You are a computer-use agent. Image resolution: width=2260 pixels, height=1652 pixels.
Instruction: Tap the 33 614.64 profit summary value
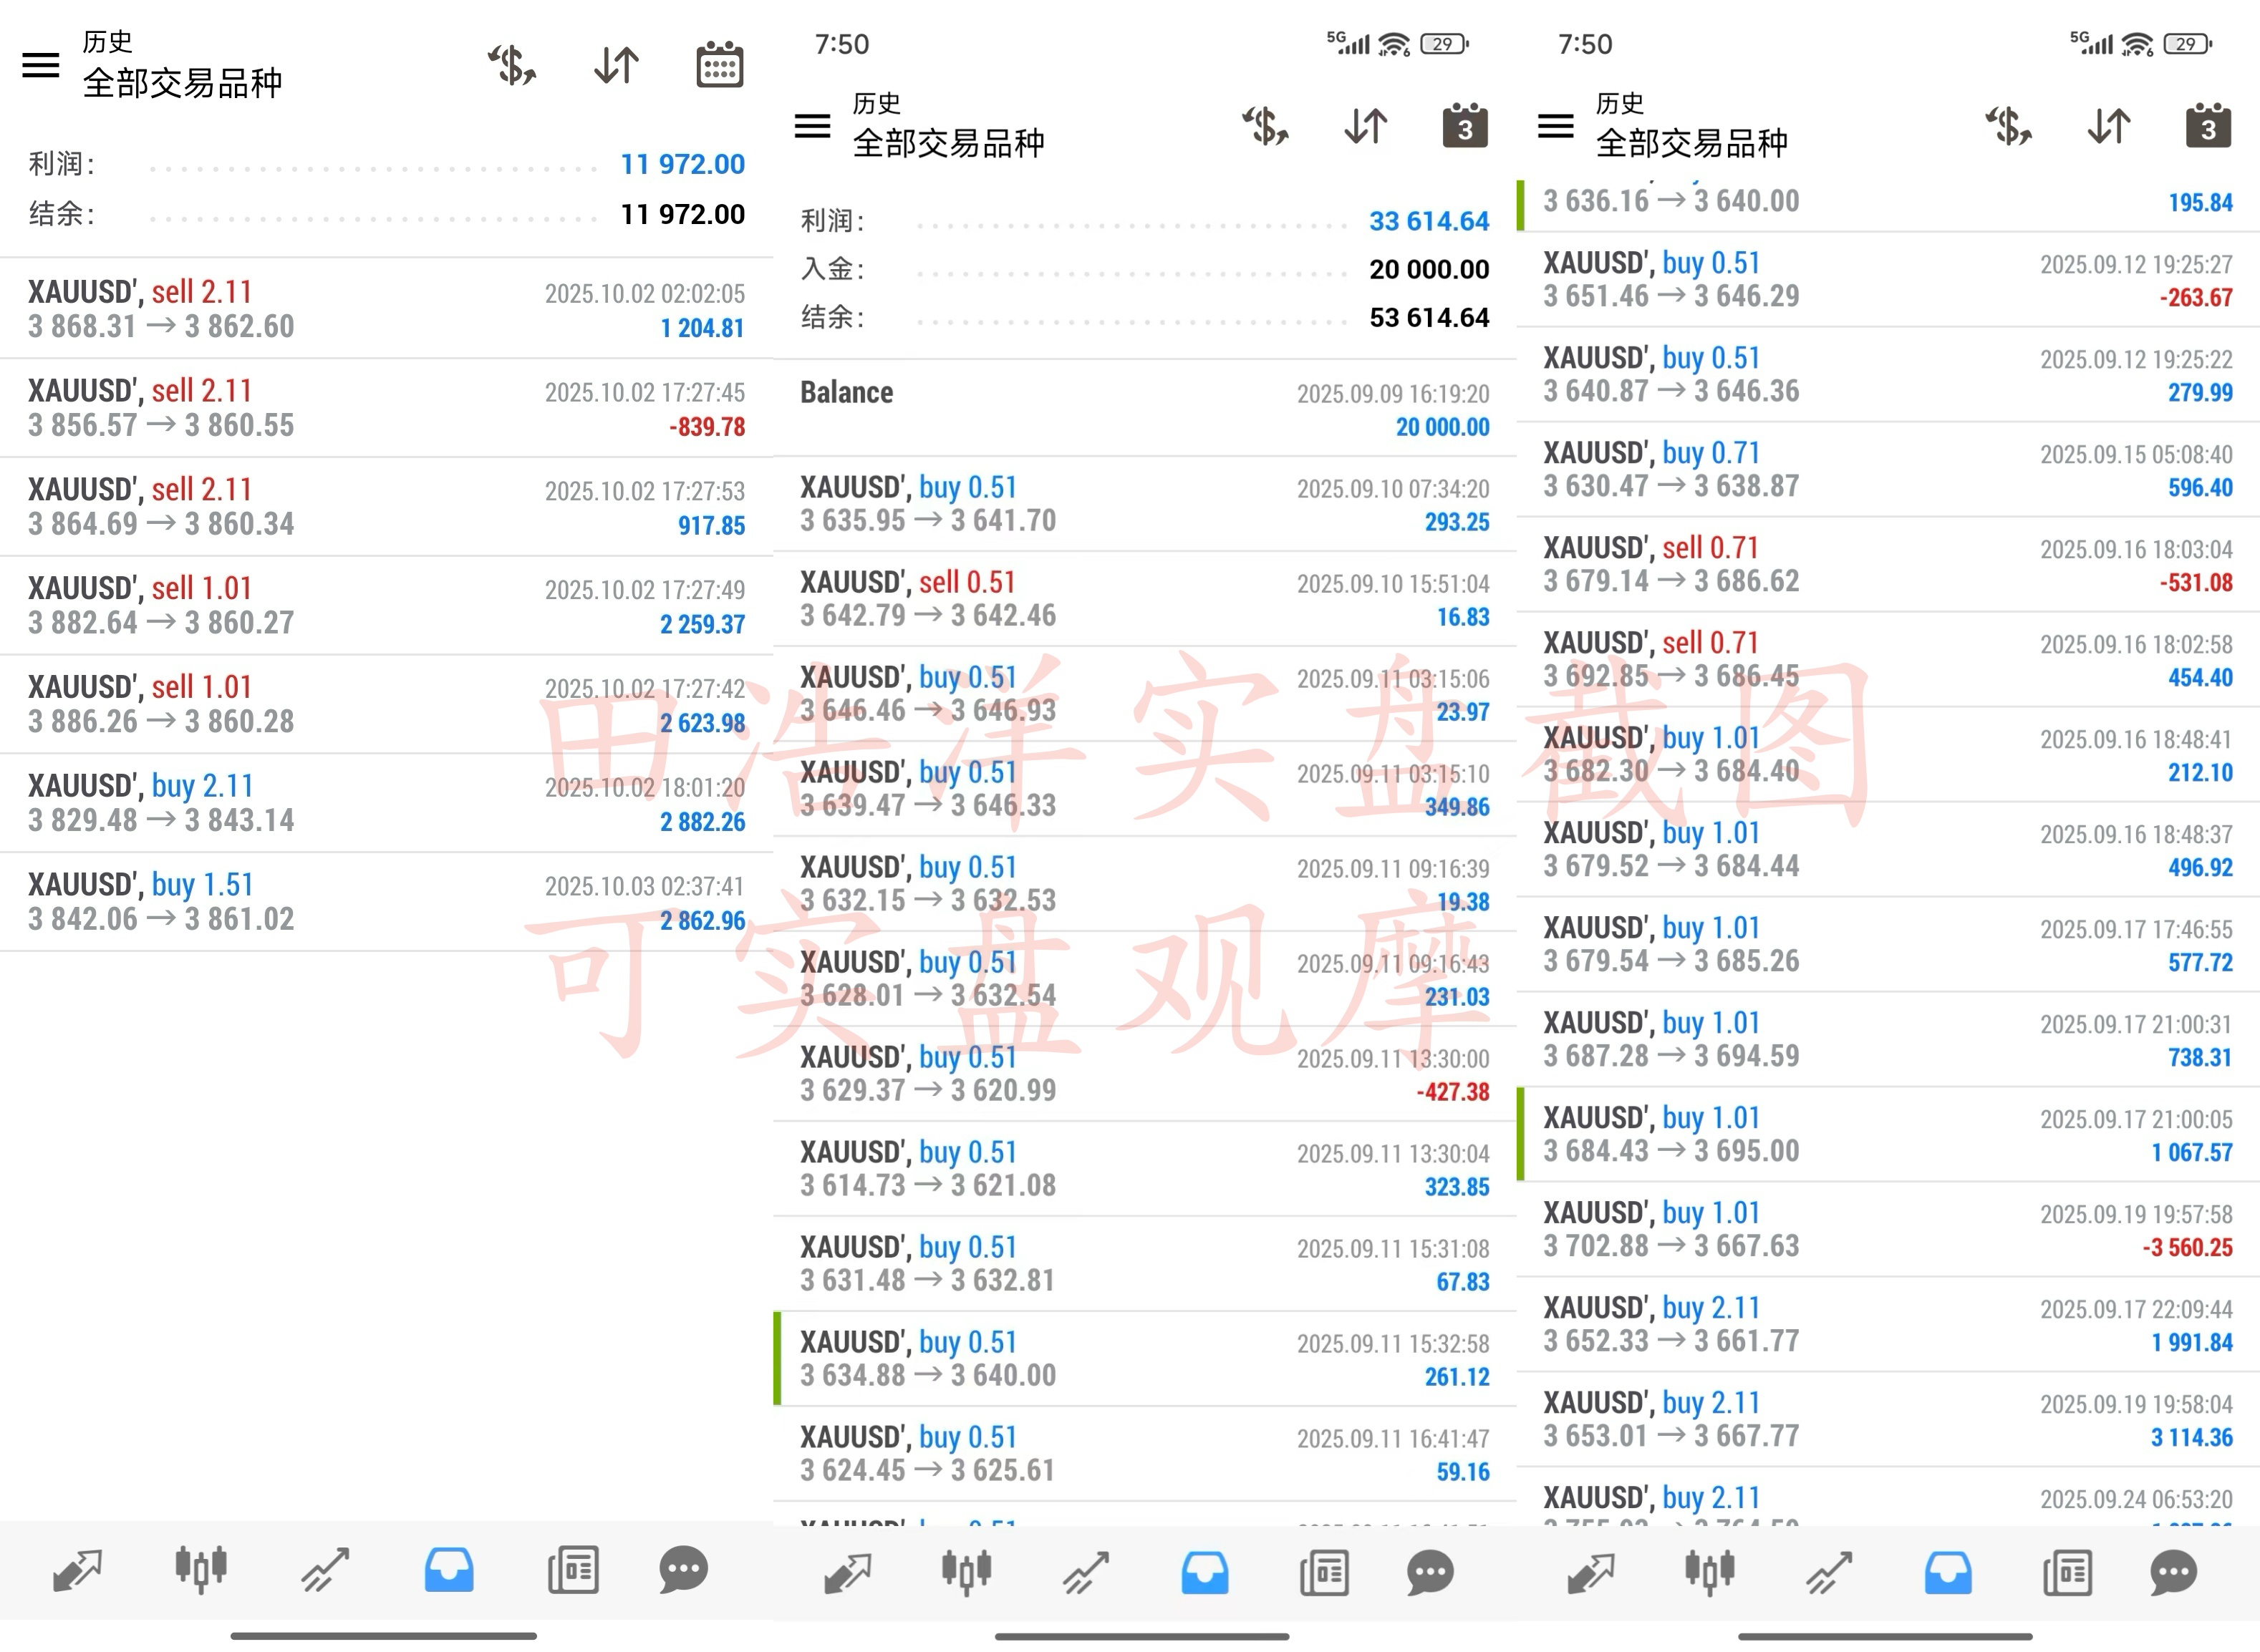(1428, 221)
